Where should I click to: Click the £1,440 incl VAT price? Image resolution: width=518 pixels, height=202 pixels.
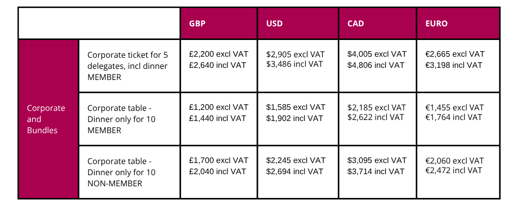click(218, 118)
